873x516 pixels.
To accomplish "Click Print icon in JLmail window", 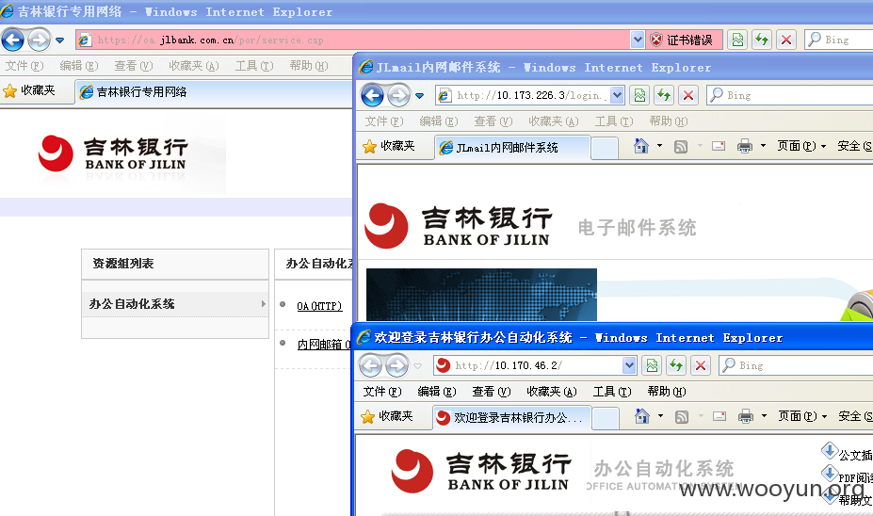I will [744, 146].
